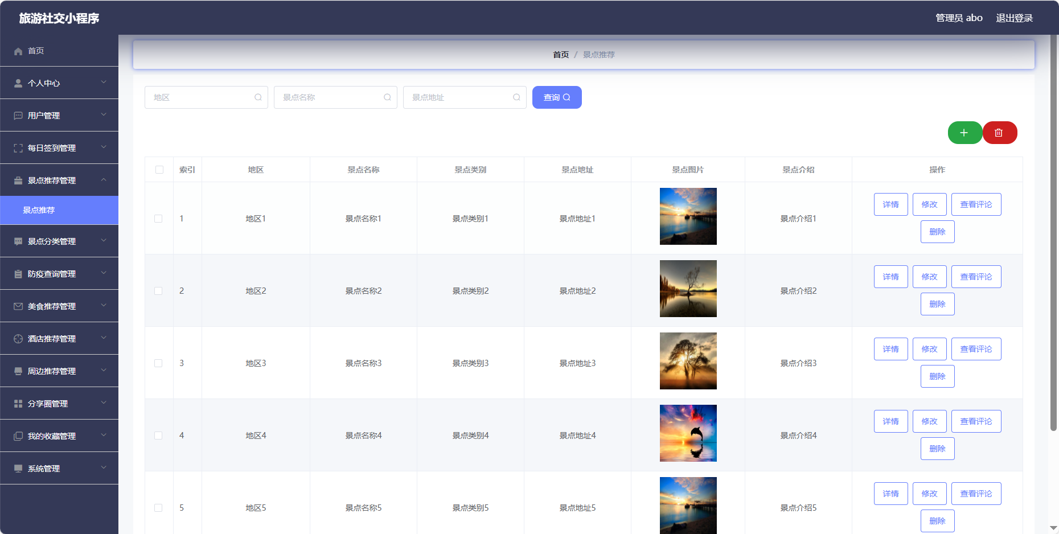The width and height of the screenshot is (1059, 534).
Task: Click the search icon in 景点地址 field
Action: pyautogui.click(x=516, y=97)
